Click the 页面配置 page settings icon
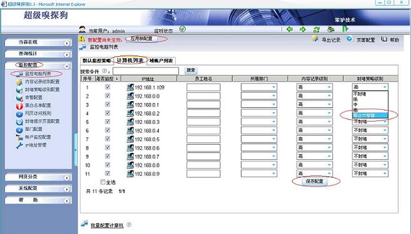This screenshot has height=234, width=411. coord(350,39)
